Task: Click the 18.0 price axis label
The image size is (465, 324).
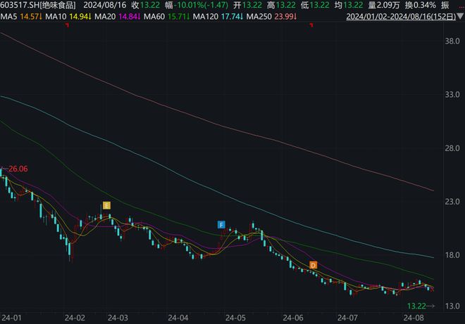Action: tap(453, 255)
